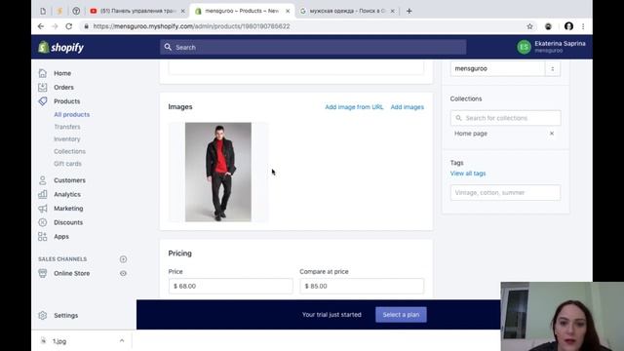
Task: Expand the mensguroo vendor dropdown
Action: coord(553,68)
